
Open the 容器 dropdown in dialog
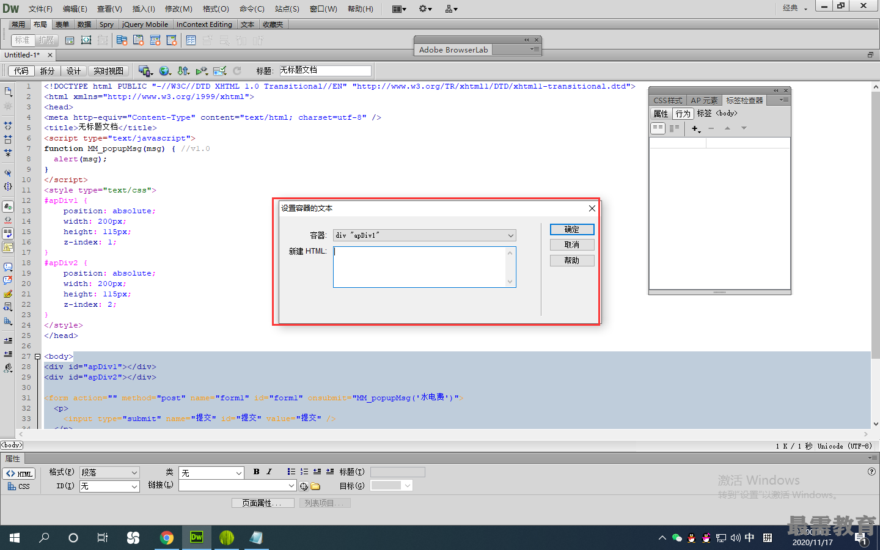click(x=425, y=235)
